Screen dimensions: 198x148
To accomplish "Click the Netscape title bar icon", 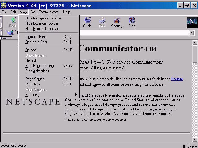I will click(3, 6).
